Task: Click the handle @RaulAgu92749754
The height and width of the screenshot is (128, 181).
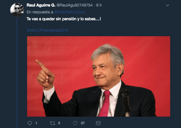Action: [x=75, y=5]
